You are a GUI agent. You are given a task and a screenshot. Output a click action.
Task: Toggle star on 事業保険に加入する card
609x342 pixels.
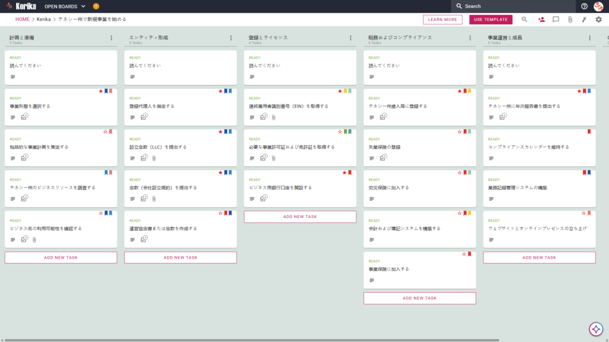pos(464,254)
